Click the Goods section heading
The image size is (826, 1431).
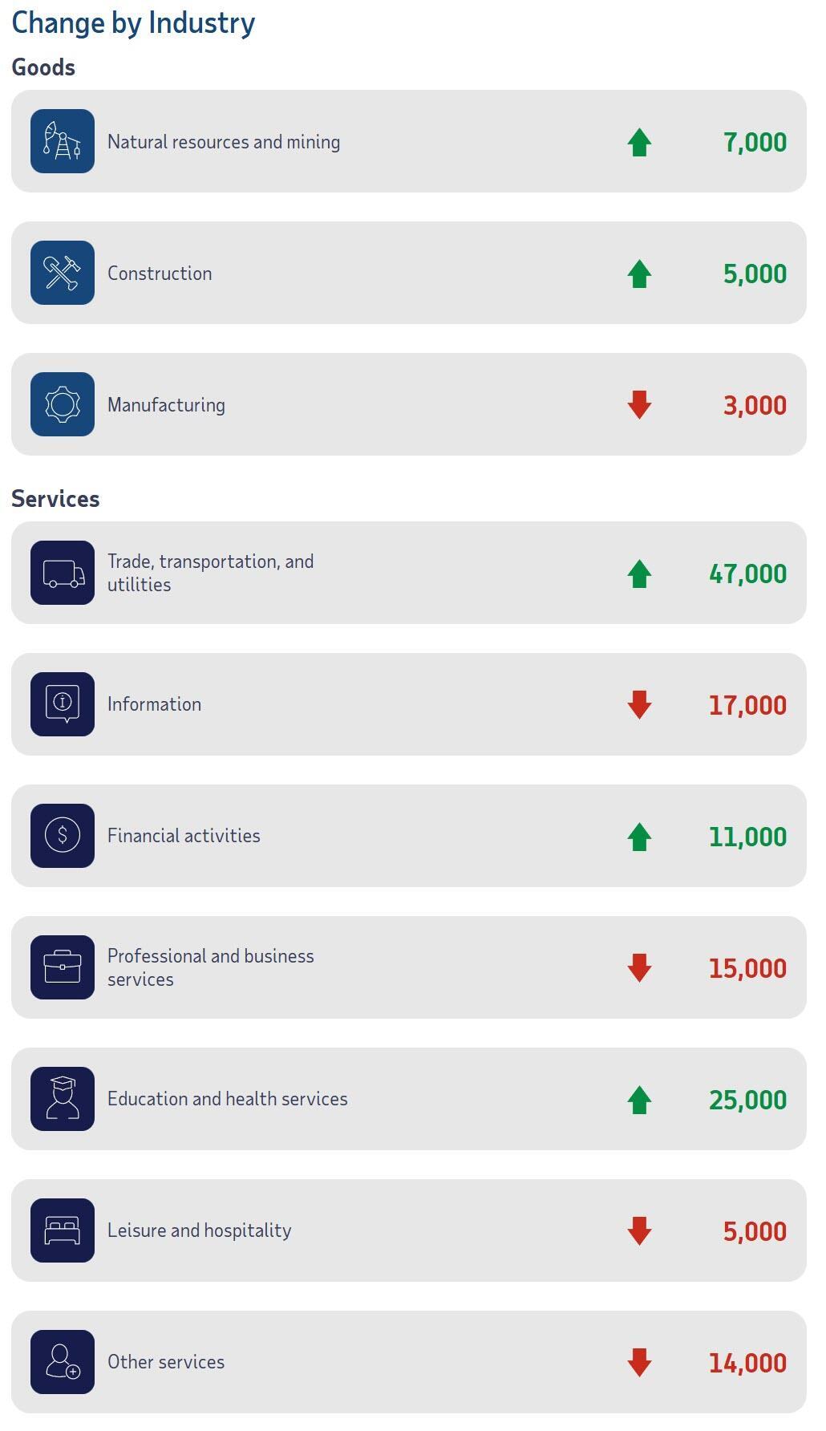click(43, 67)
